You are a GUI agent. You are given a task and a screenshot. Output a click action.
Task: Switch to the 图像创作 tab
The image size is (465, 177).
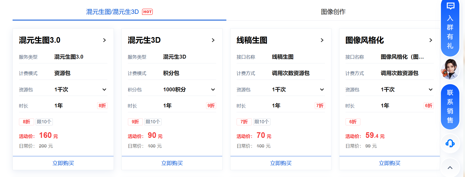(x=333, y=12)
